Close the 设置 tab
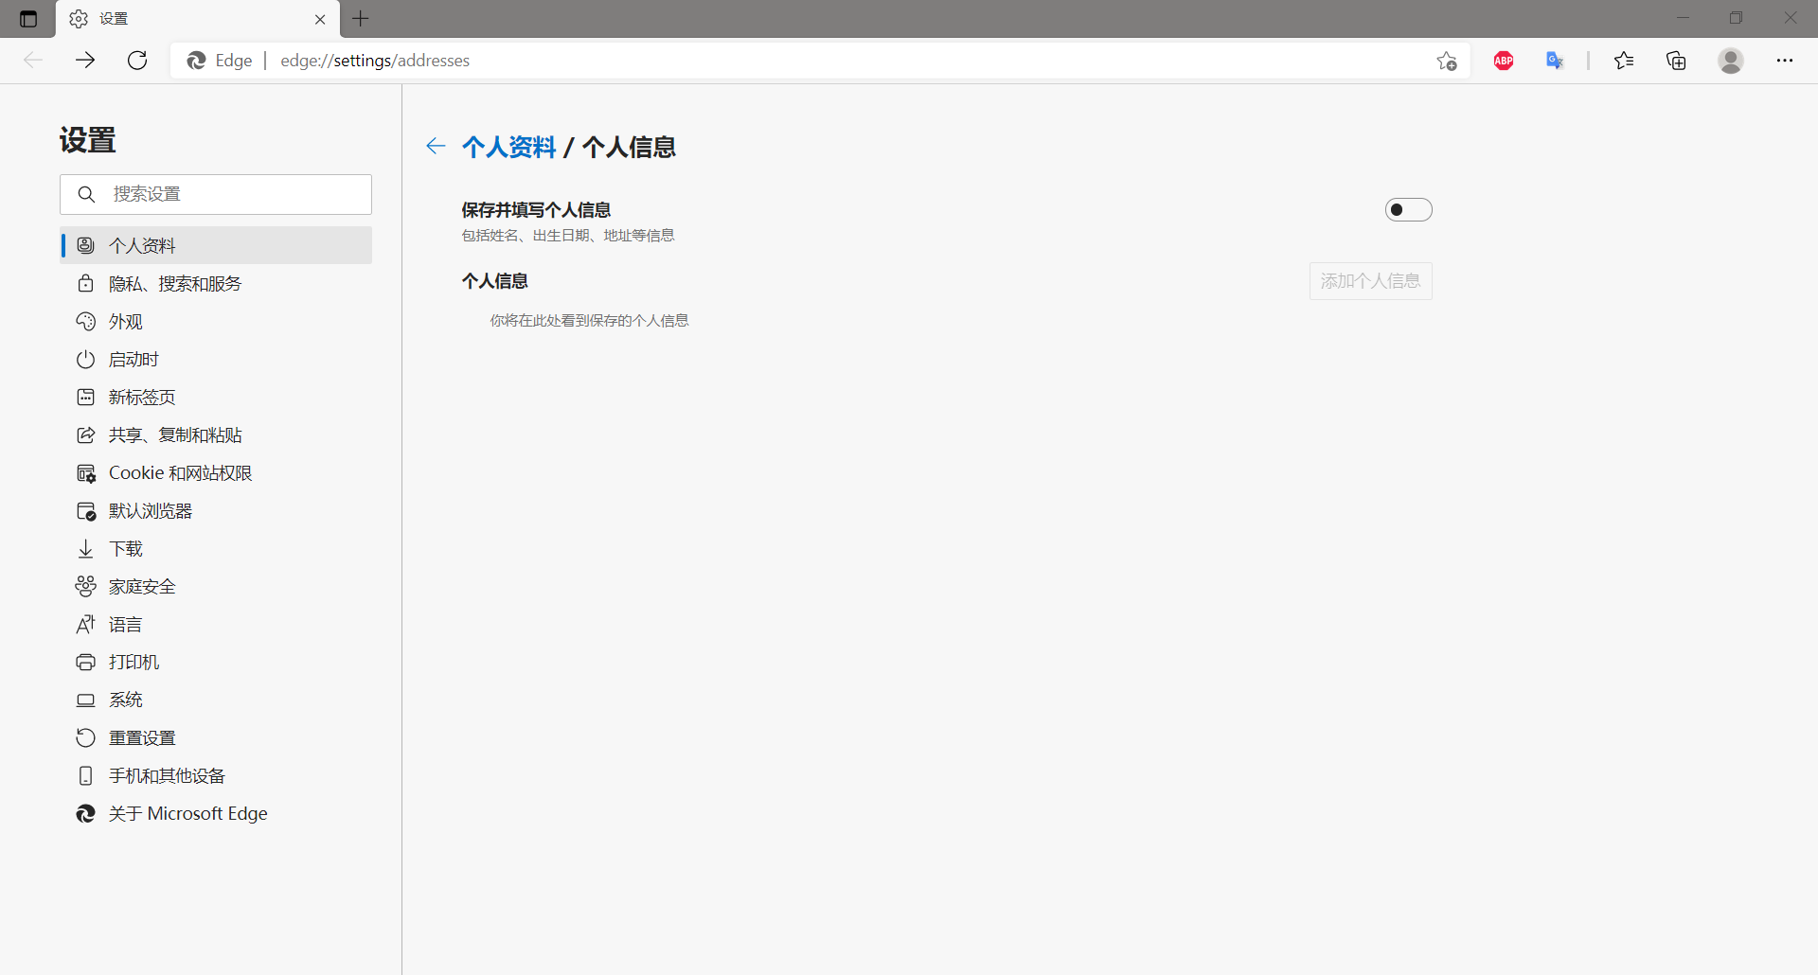Screen dimensions: 1818x975 (x=320, y=19)
